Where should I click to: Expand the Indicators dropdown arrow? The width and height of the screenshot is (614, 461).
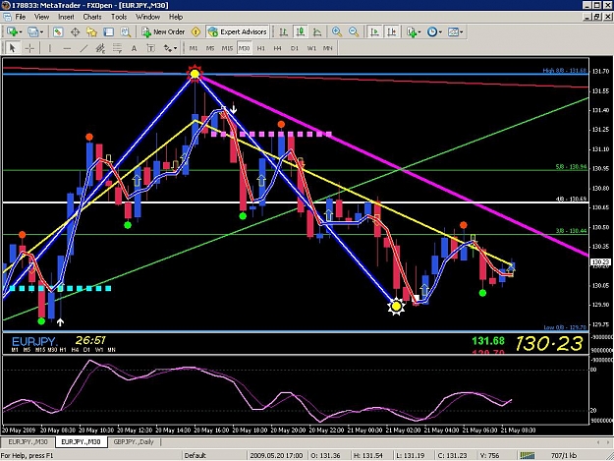419,32
